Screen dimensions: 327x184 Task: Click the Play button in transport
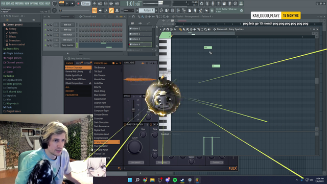point(67,4)
